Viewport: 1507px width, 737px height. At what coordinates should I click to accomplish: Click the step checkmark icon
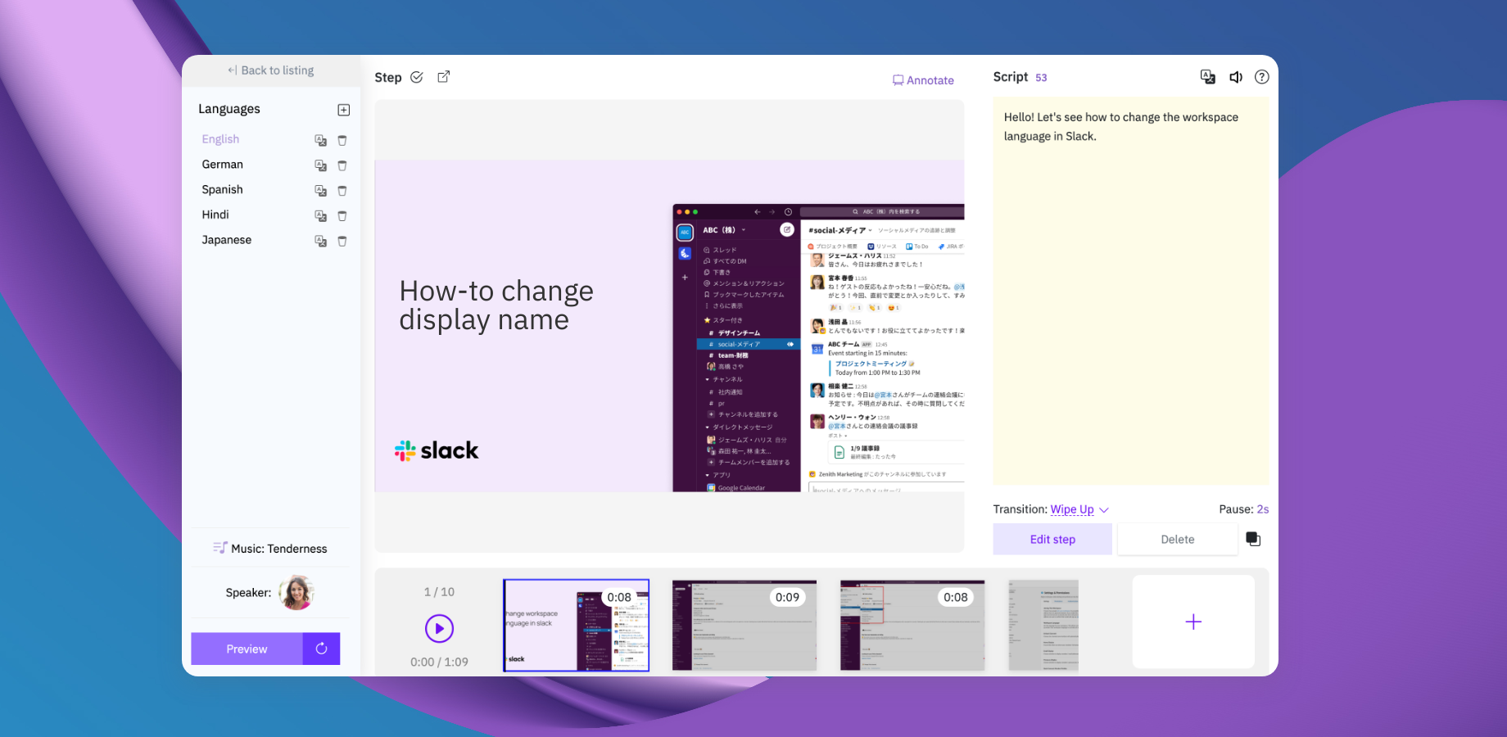[417, 77]
